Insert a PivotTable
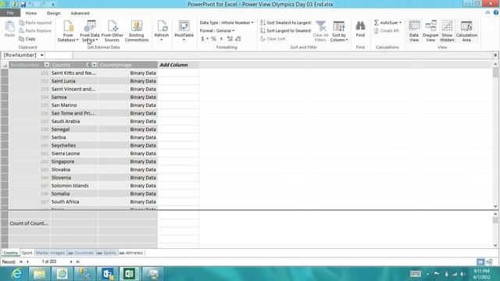The image size is (500, 281). coord(184,31)
